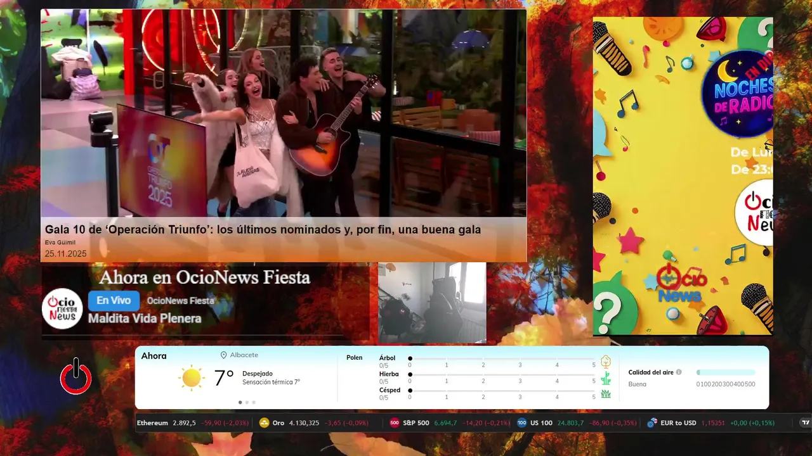Click the S&P 500 ticker label

coord(416,423)
